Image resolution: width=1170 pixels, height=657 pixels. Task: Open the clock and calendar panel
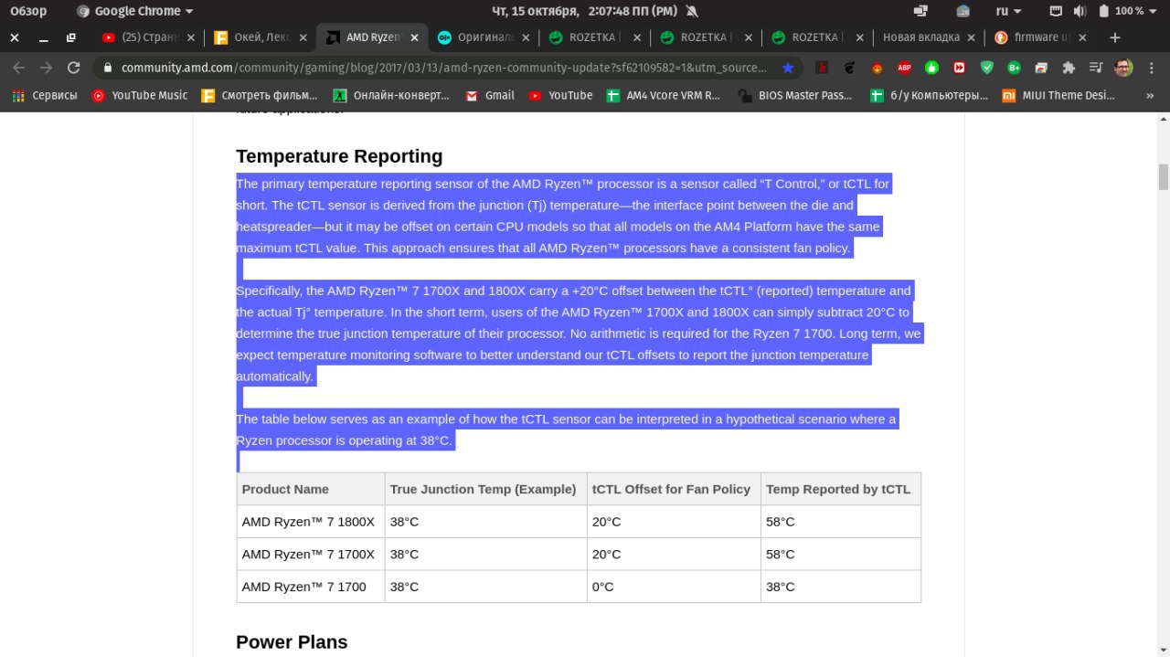click(585, 11)
